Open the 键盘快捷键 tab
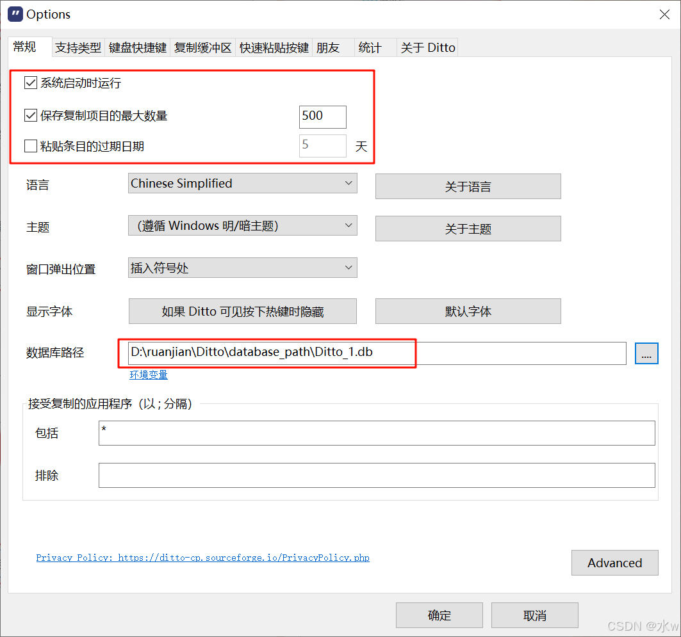The width and height of the screenshot is (681, 637). [137, 48]
